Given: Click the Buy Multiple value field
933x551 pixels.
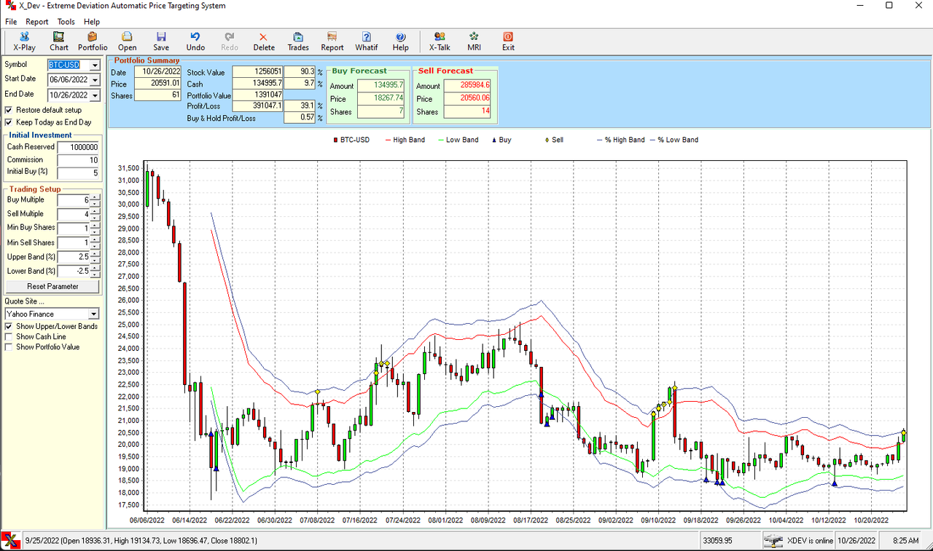Looking at the screenshot, I should [74, 200].
